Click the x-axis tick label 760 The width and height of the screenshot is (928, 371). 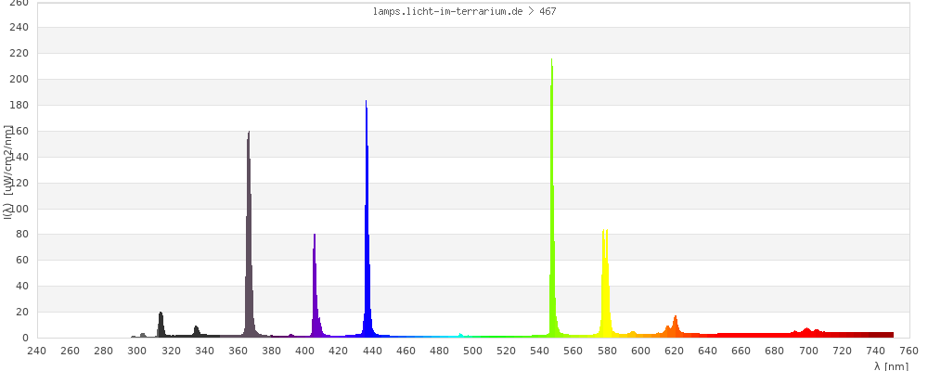pos(910,351)
